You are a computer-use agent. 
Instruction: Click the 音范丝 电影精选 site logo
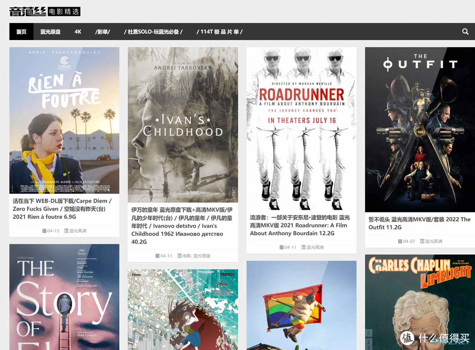click(x=45, y=11)
